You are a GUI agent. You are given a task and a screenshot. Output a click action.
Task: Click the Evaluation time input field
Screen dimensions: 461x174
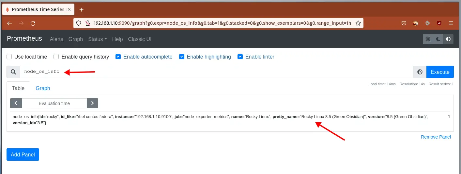[x=54, y=103]
